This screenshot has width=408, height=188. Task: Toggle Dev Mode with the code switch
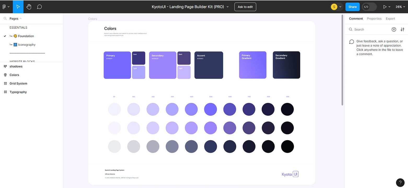369,7
